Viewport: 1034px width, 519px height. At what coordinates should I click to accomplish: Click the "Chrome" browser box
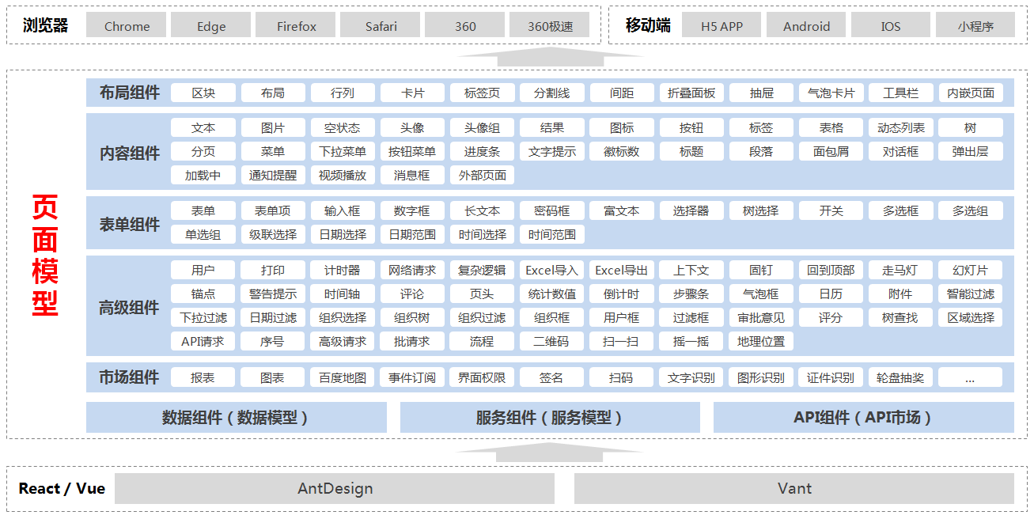127,25
